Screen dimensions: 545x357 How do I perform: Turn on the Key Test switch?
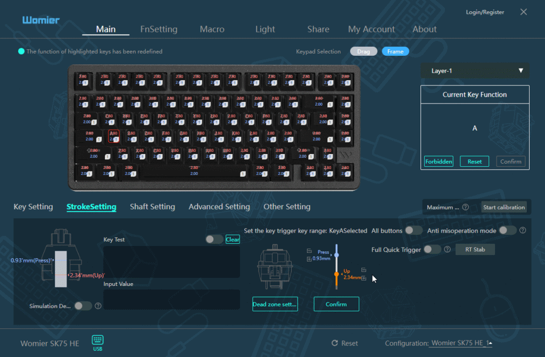[214, 239]
